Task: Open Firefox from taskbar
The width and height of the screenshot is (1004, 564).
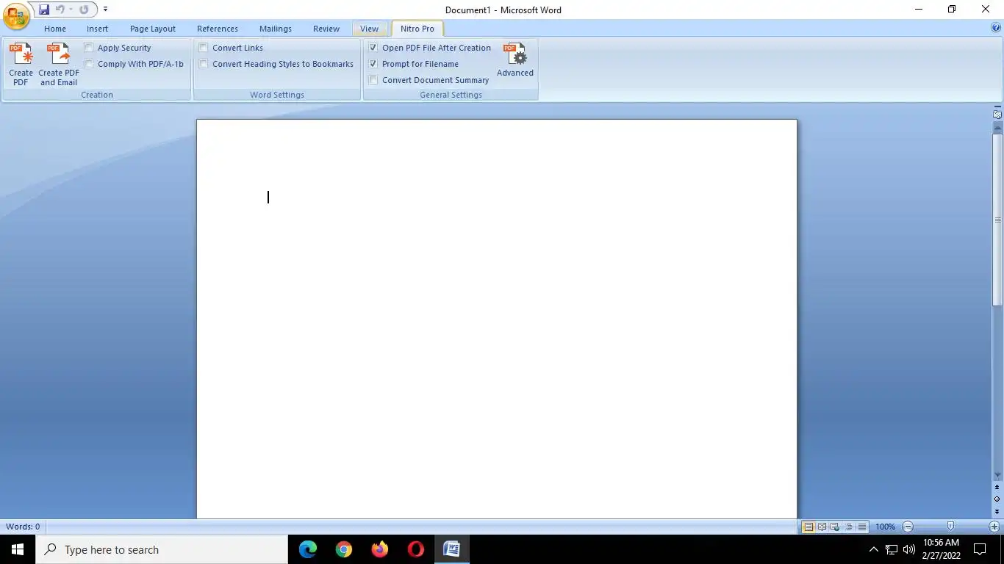Action: coord(380,549)
